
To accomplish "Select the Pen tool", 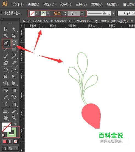I will (6, 43).
